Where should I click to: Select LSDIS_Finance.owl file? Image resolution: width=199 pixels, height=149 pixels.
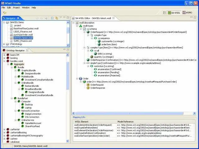(x=23, y=32)
